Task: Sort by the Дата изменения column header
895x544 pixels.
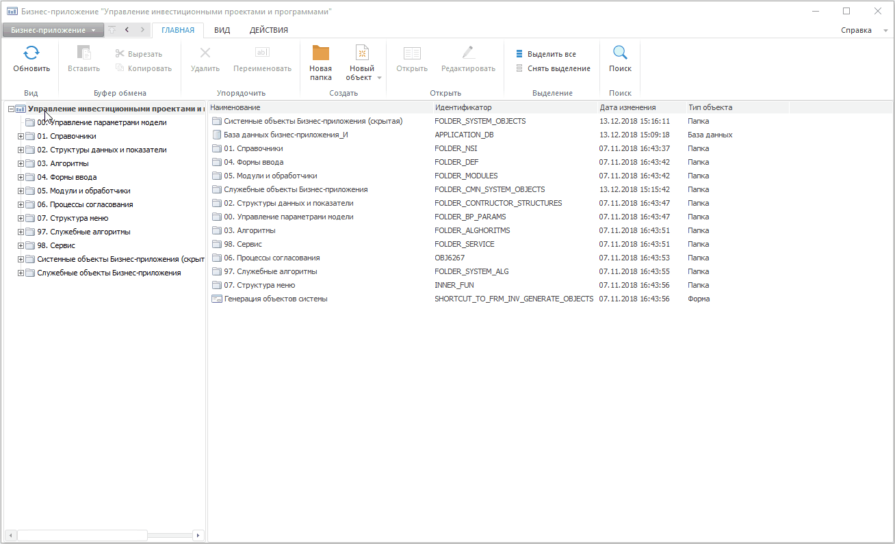Action: click(627, 107)
